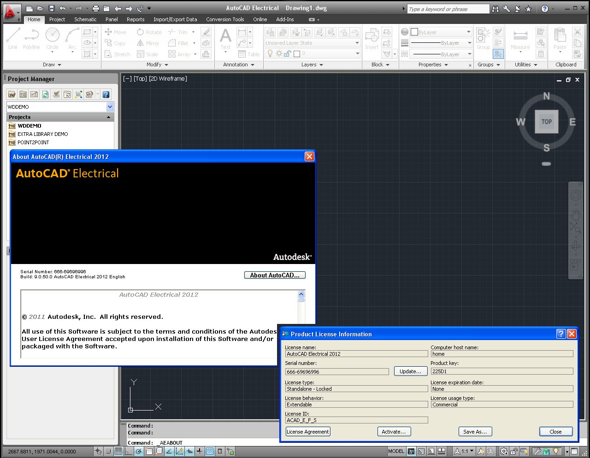This screenshot has height=458, width=590.
Task: Open the Reports ribbon tab
Action: pyautogui.click(x=136, y=19)
